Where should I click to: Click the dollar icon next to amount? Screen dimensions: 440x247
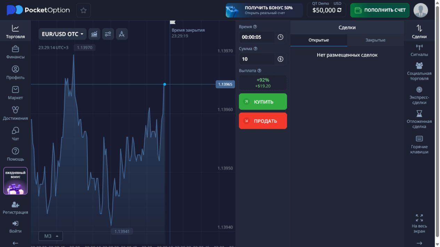[280, 59]
